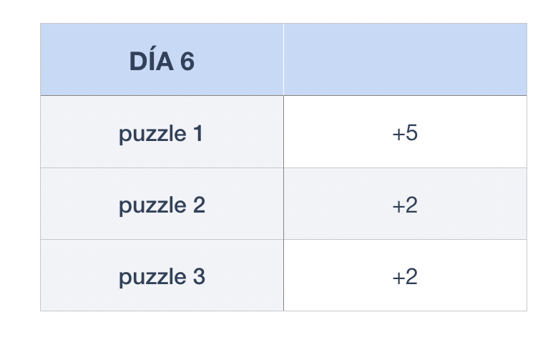
Task: Select the puzzle 1 label cell
Action: point(162,133)
